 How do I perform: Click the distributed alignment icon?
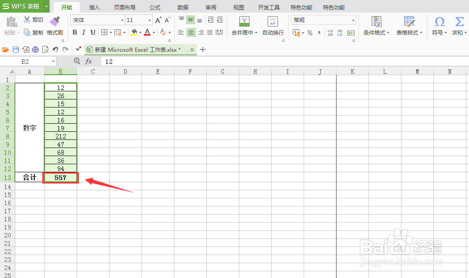219,32
